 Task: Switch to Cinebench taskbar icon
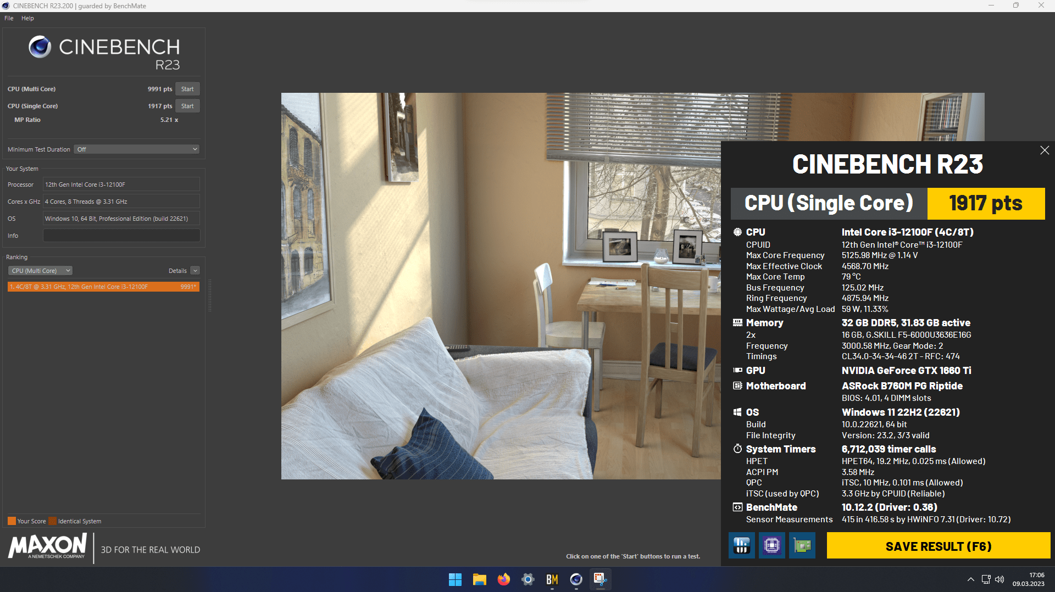(x=576, y=579)
